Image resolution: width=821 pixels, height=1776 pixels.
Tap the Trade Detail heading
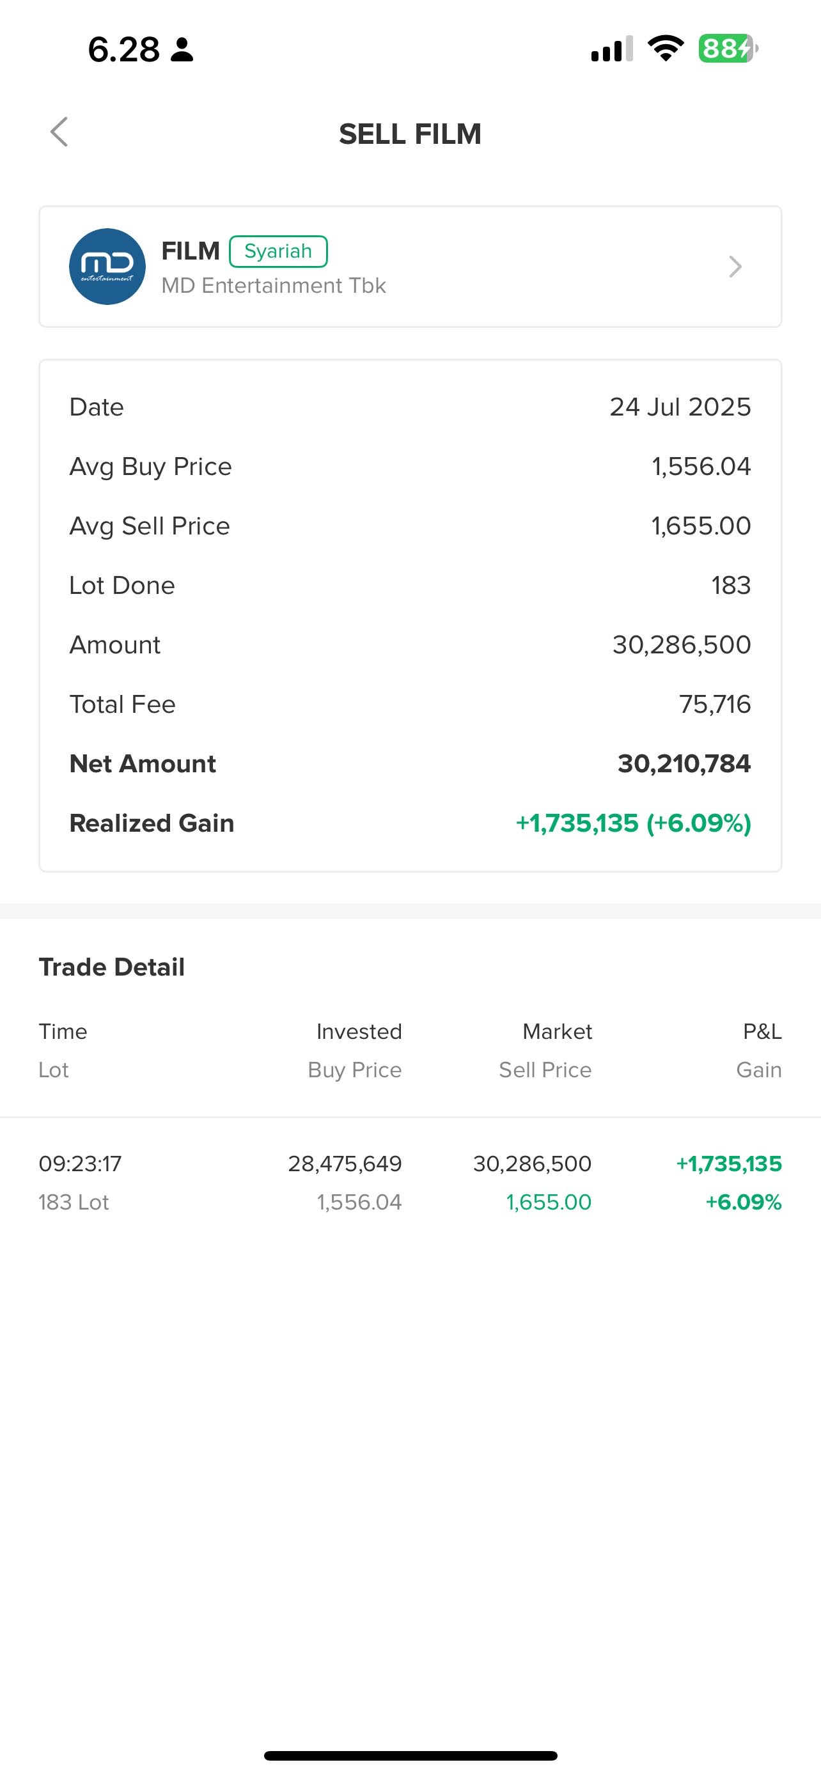(x=112, y=967)
